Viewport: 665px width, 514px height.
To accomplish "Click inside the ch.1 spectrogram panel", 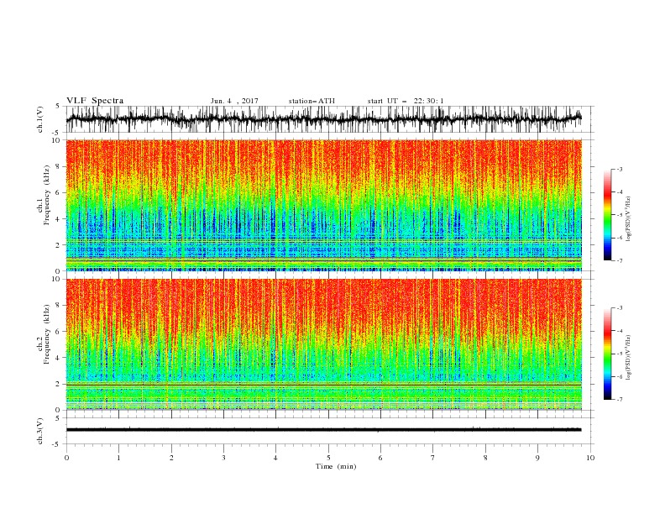I will [323, 205].
